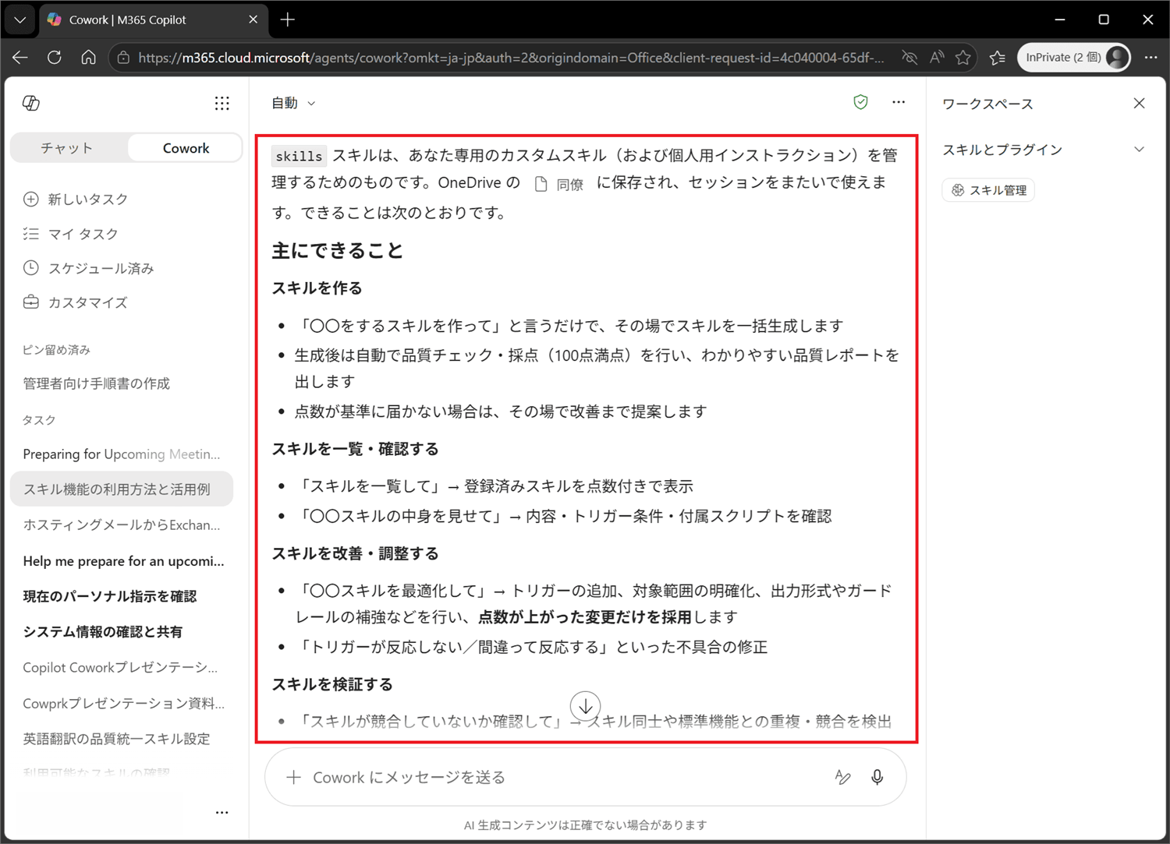Start a 新しいタスク
This screenshot has width=1170, height=844.
pyautogui.click(x=76, y=199)
